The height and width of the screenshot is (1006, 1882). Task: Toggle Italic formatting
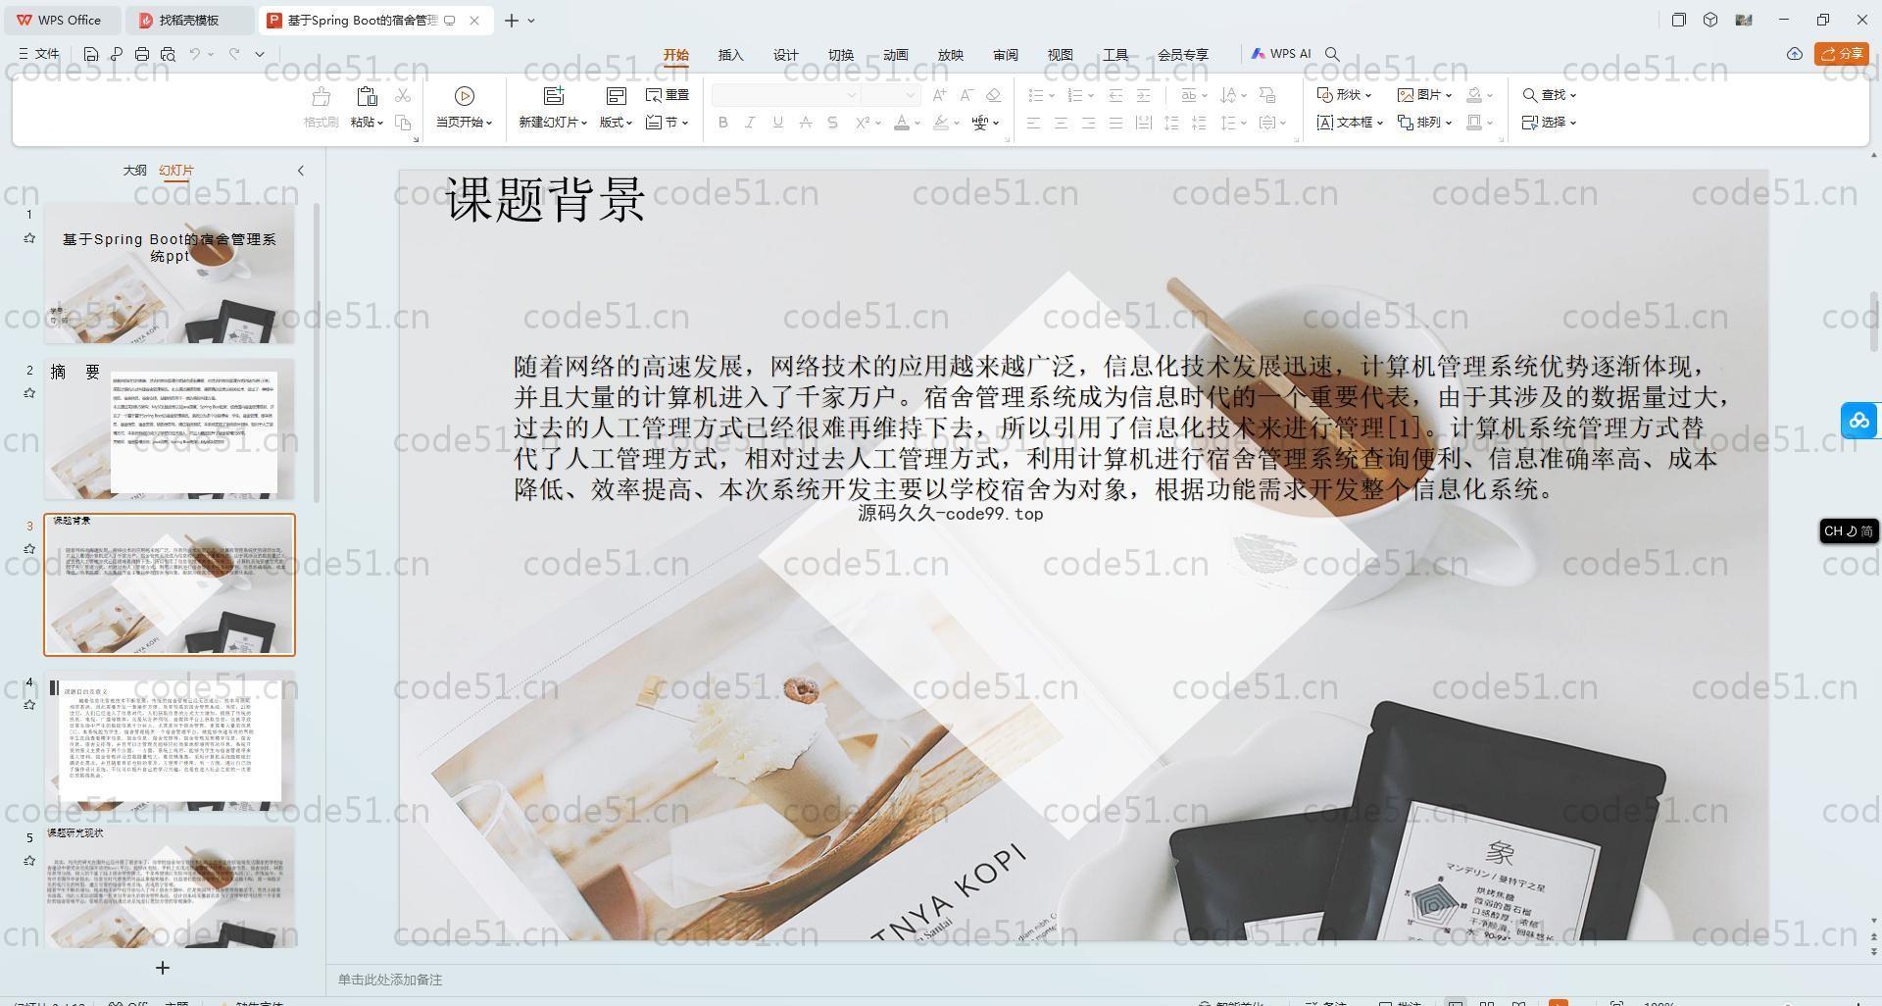[750, 123]
